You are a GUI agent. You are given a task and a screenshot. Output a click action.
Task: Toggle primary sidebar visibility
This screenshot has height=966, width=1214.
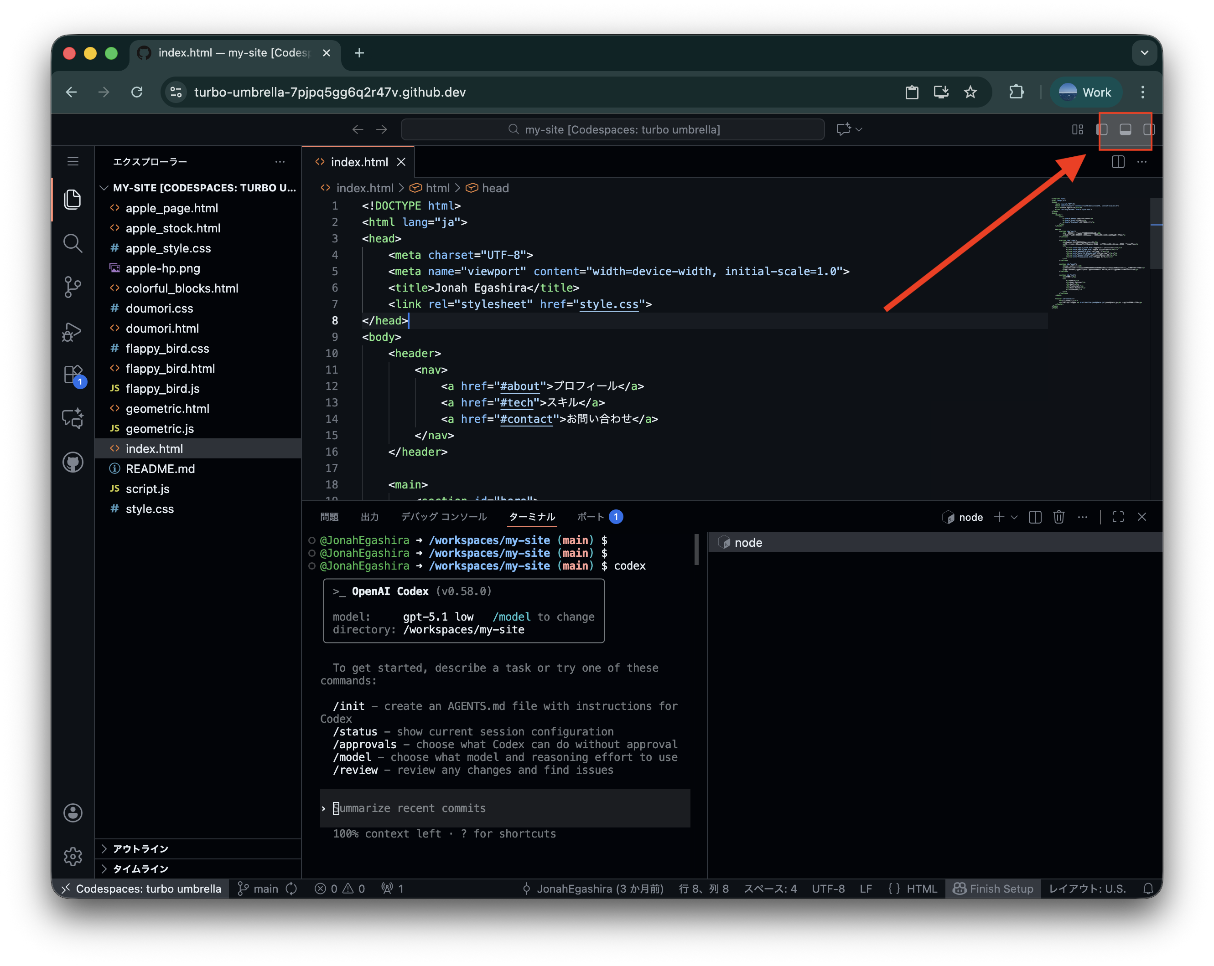pyautogui.click(x=1102, y=129)
